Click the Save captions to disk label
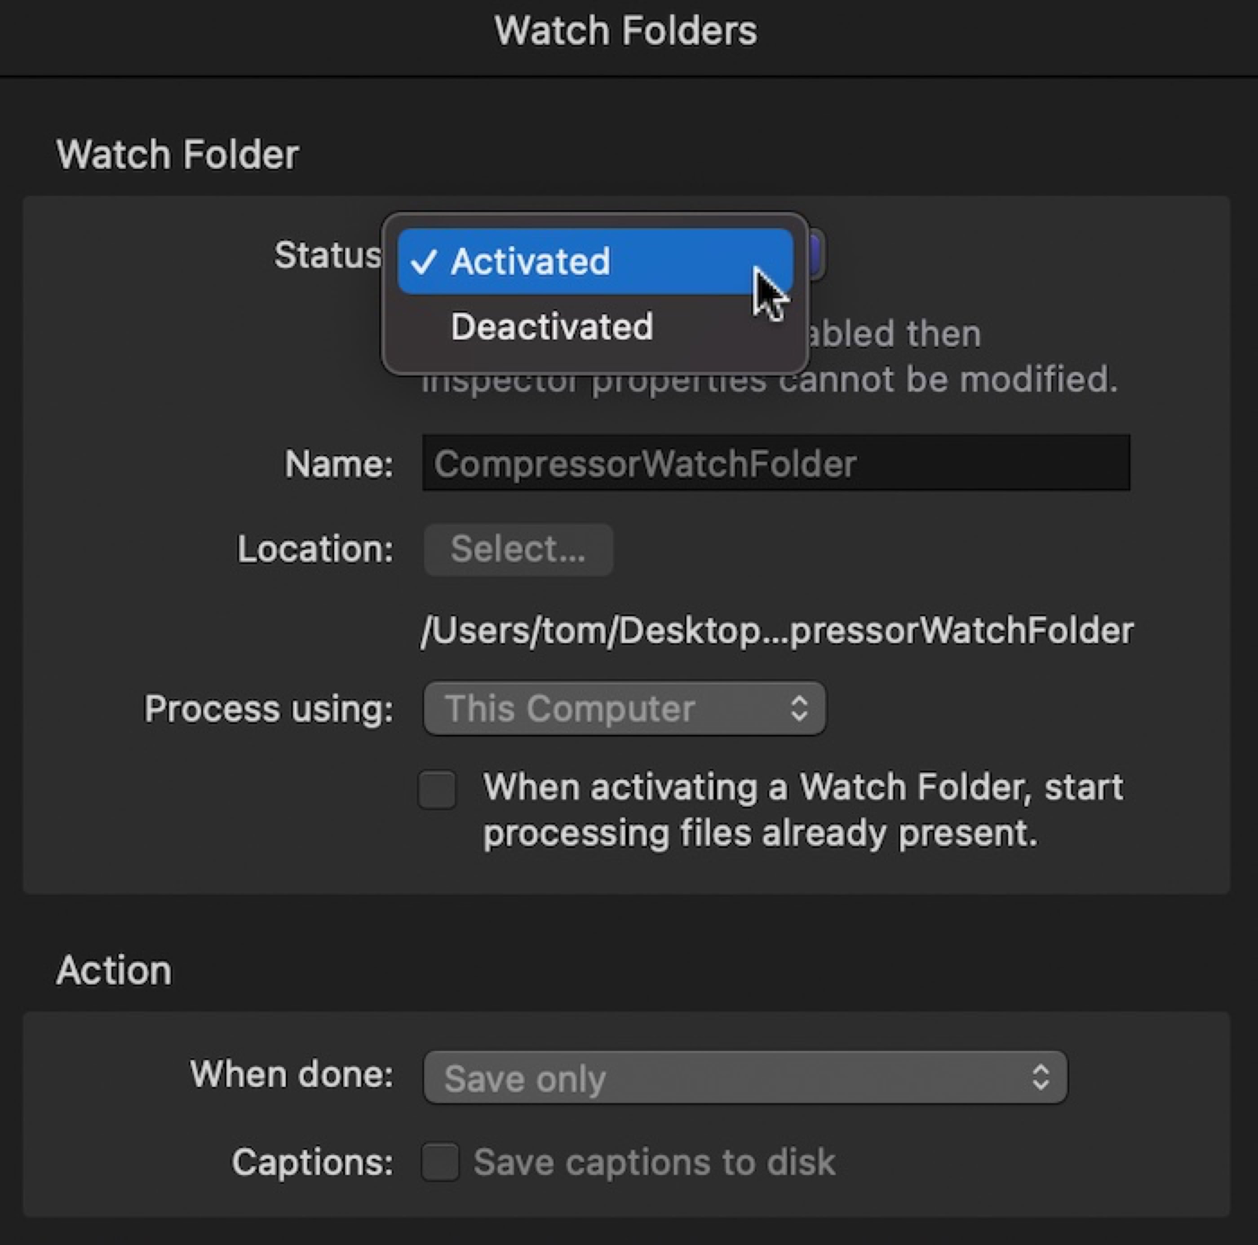The height and width of the screenshot is (1245, 1258). (654, 1162)
